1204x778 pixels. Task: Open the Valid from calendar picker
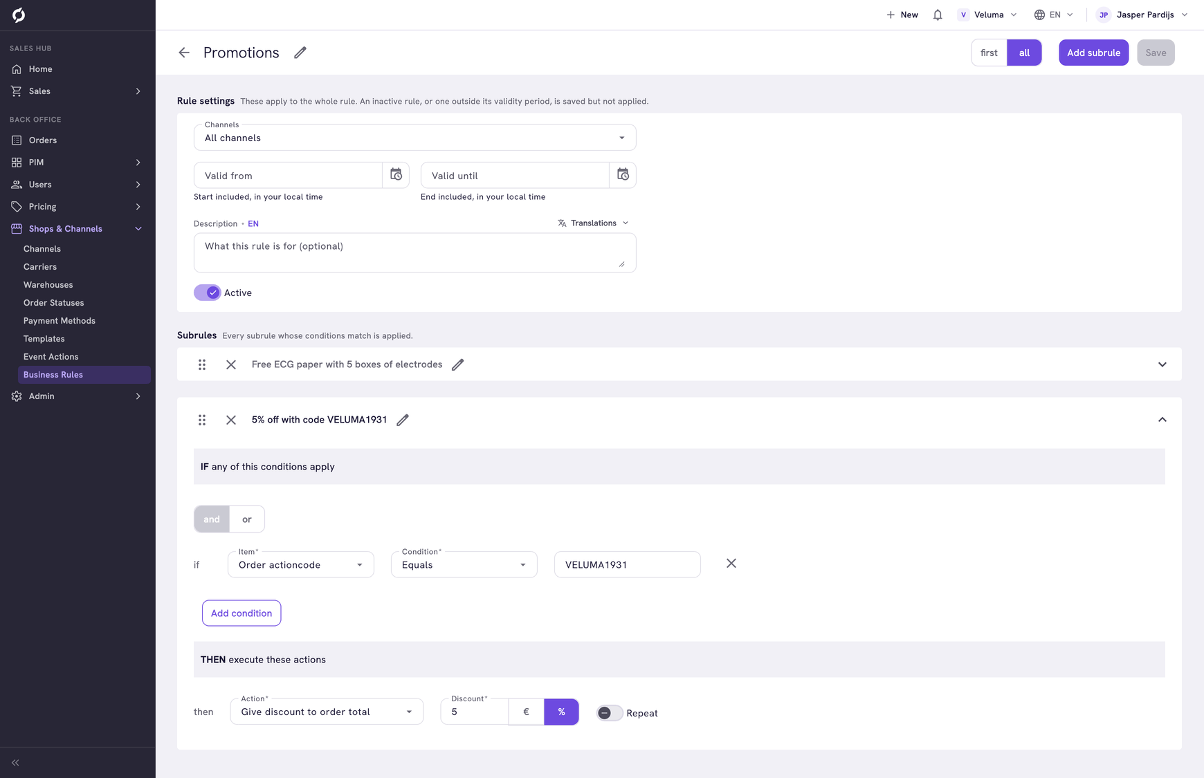point(396,175)
